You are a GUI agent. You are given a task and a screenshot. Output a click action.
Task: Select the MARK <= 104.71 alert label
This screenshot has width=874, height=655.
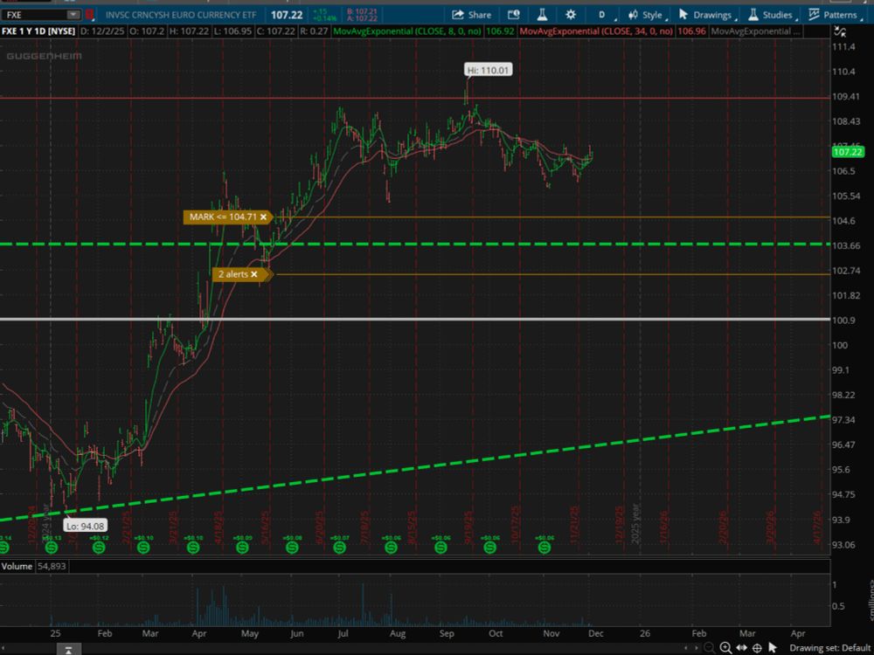click(x=223, y=217)
